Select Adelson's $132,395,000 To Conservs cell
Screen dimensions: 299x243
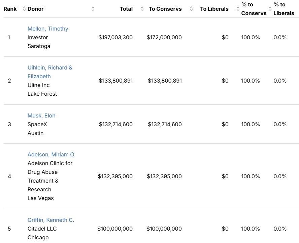[164, 177]
